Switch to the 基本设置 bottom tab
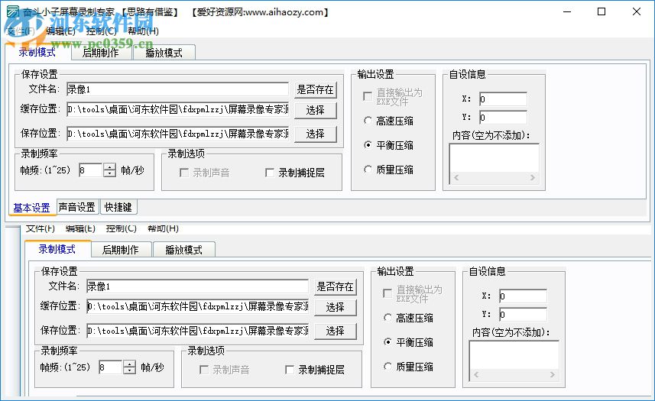Screen dimensions: 655x401 (x=32, y=208)
